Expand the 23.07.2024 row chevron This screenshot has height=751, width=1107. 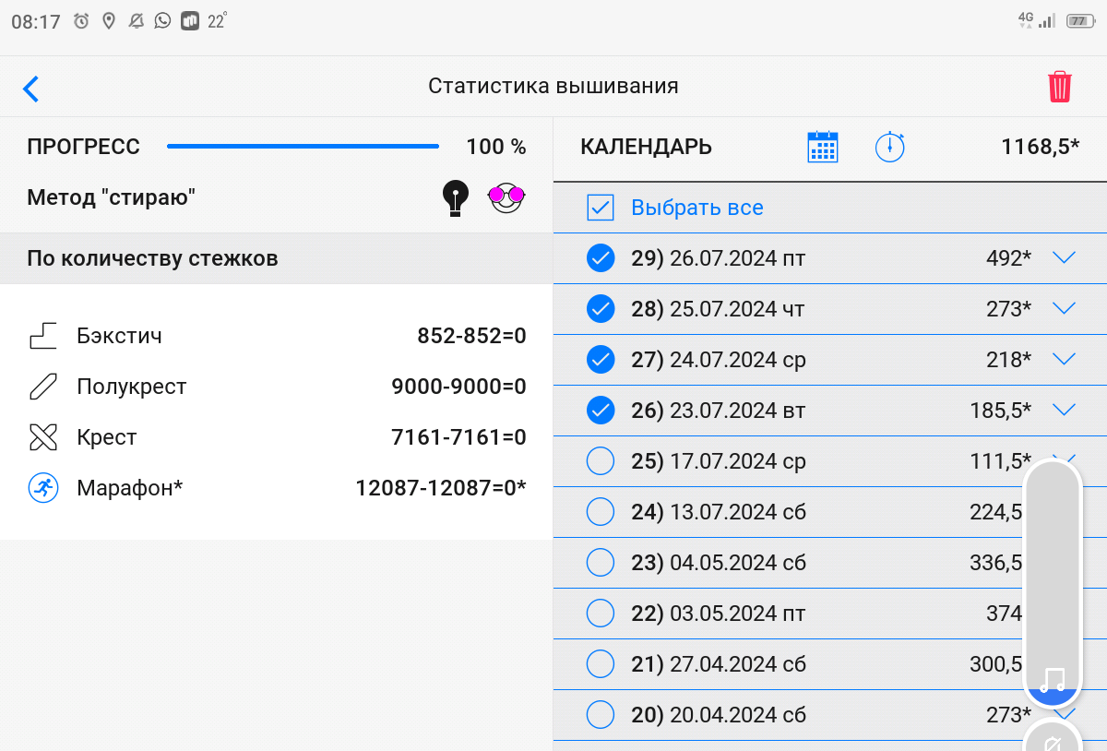tap(1064, 409)
